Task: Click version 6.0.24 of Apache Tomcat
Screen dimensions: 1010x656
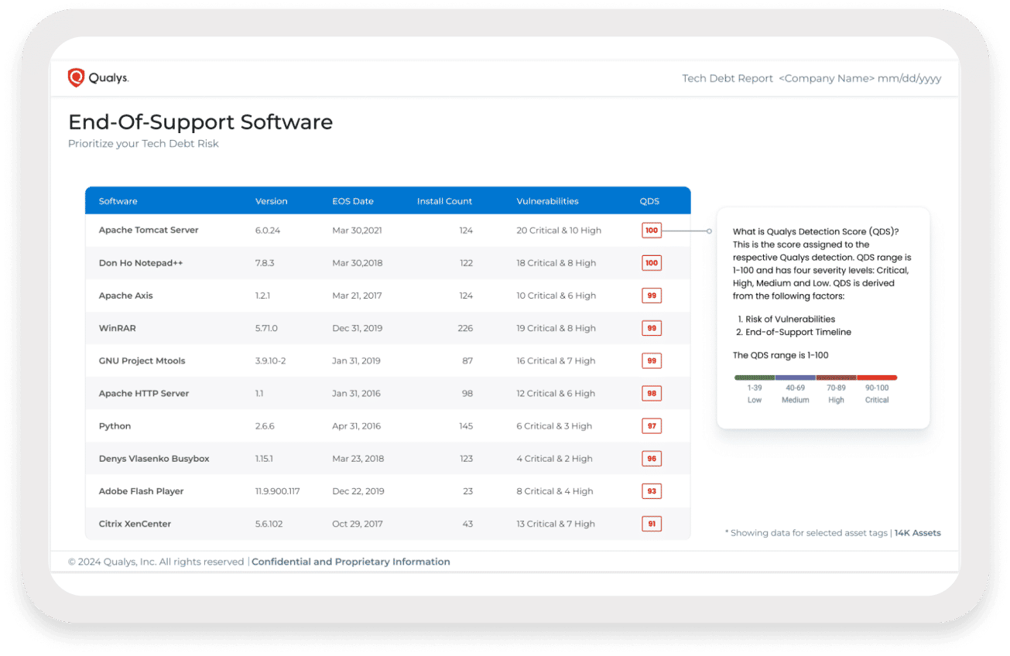Action: (x=268, y=231)
